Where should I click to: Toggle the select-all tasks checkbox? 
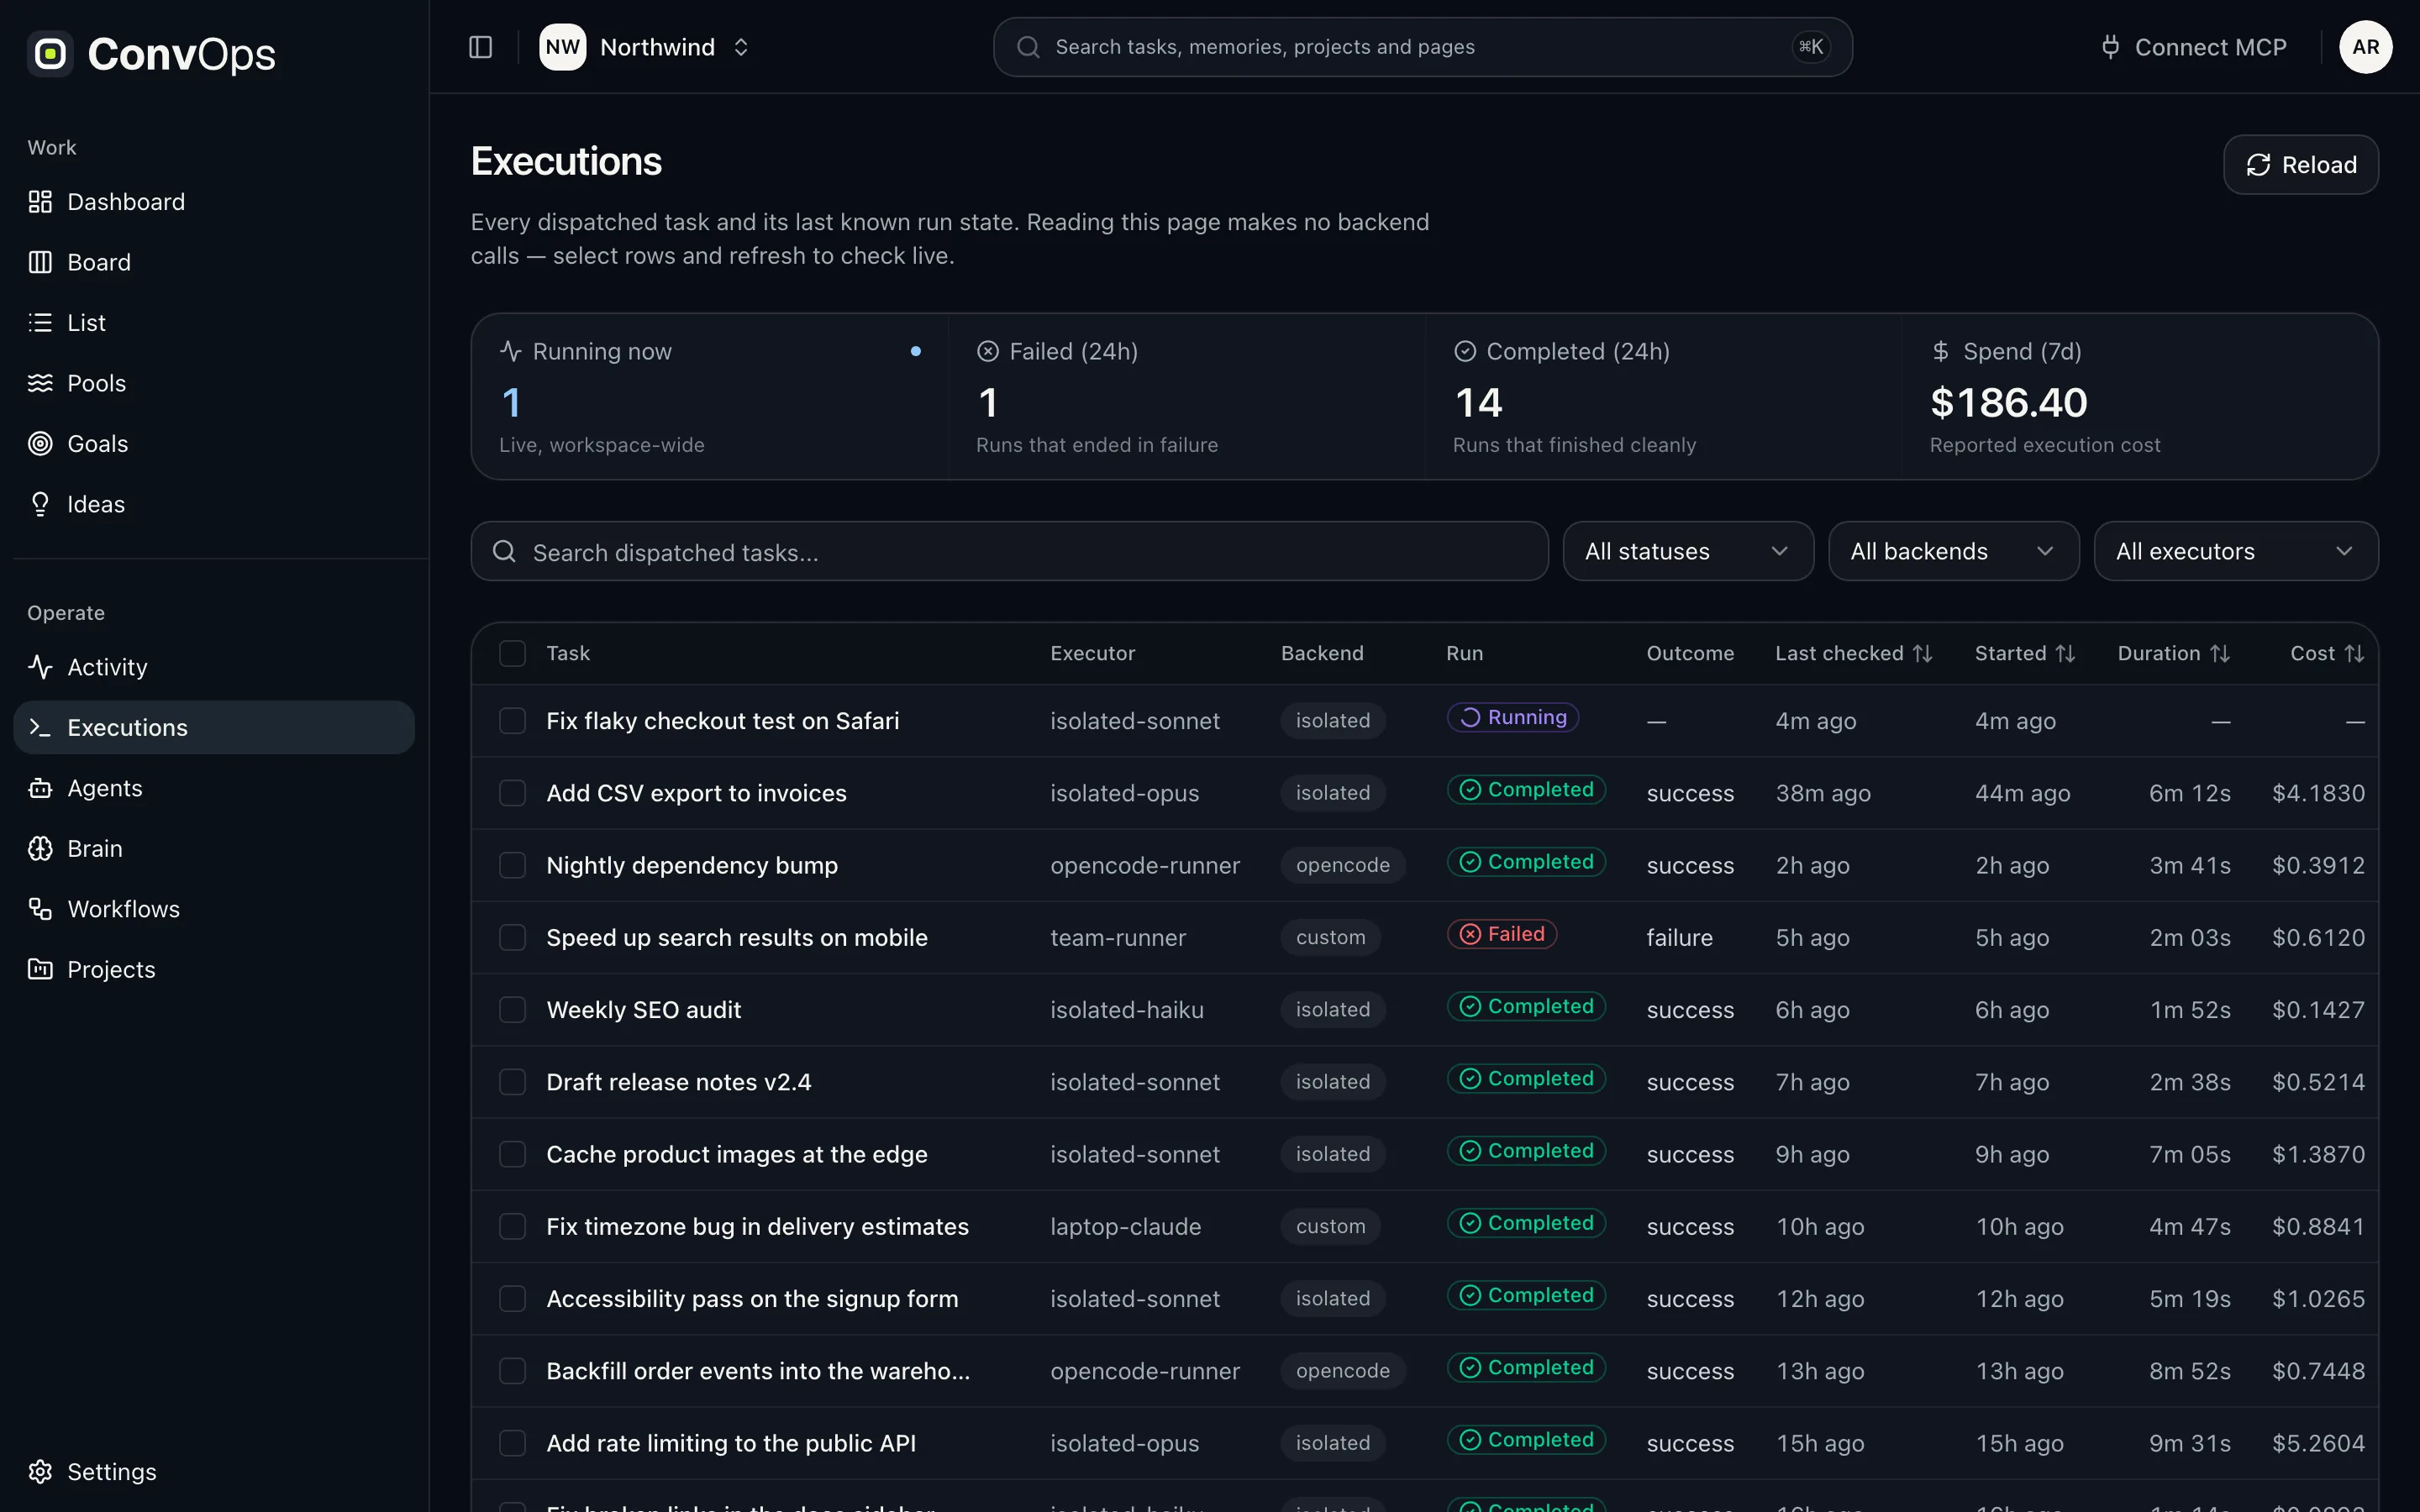pos(512,654)
